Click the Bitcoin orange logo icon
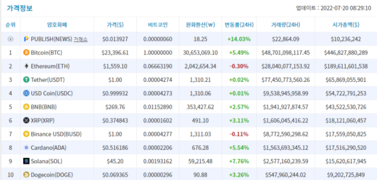This screenshot has height=180, width=377. click(x=26, y=53)
